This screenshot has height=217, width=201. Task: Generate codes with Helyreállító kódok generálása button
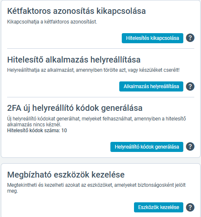tap(147, 147)
